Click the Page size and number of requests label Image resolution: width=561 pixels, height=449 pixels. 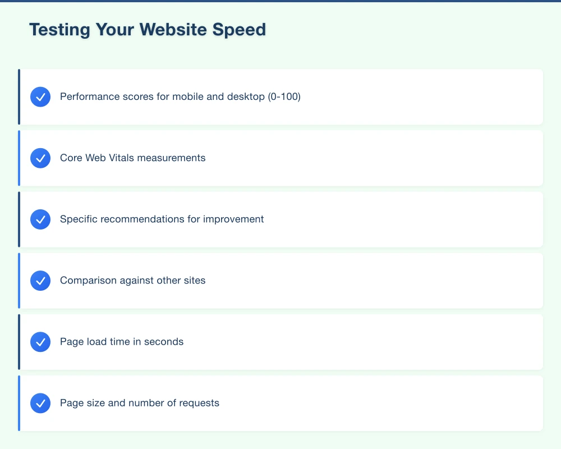click(x=140, y=402)
